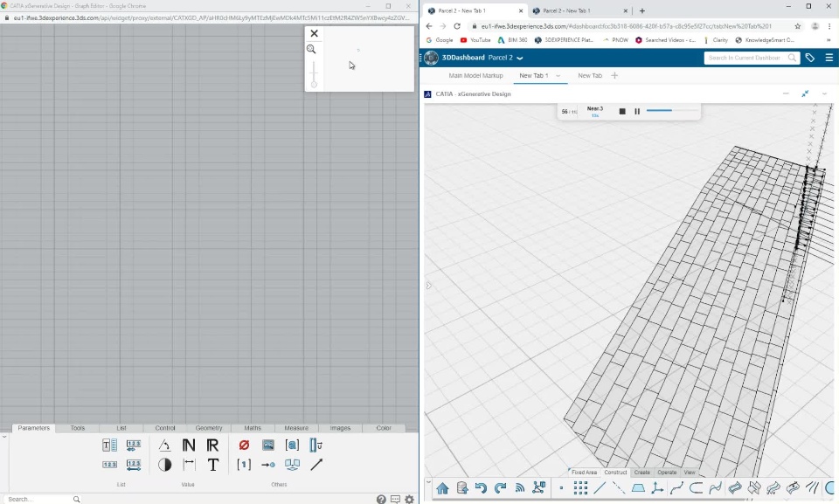Viewport: 839px width, 504px height.
Task: Switch to the Geometry tab
Action: (x=209, y=428)
